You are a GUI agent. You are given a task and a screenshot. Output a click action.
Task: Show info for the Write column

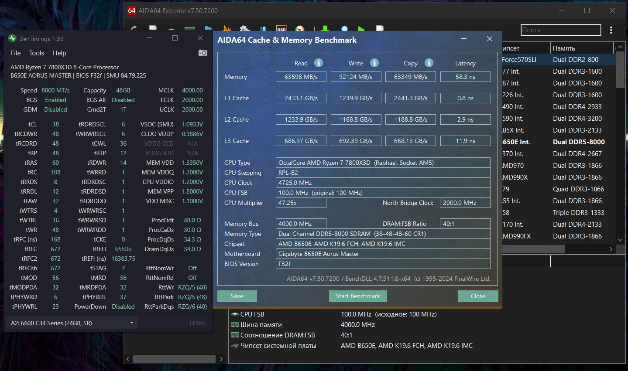pyautogui.click(x=374, y=63)
